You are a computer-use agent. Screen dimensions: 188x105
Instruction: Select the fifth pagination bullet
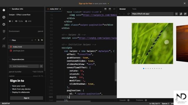[152, 69]
